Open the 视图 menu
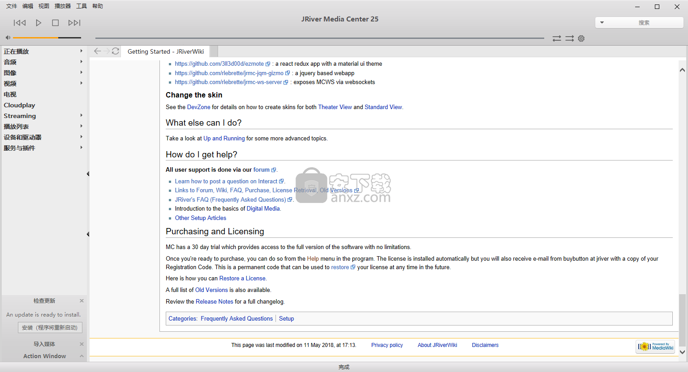The height and width of the screenshot is (372, 688). (44, 6)
